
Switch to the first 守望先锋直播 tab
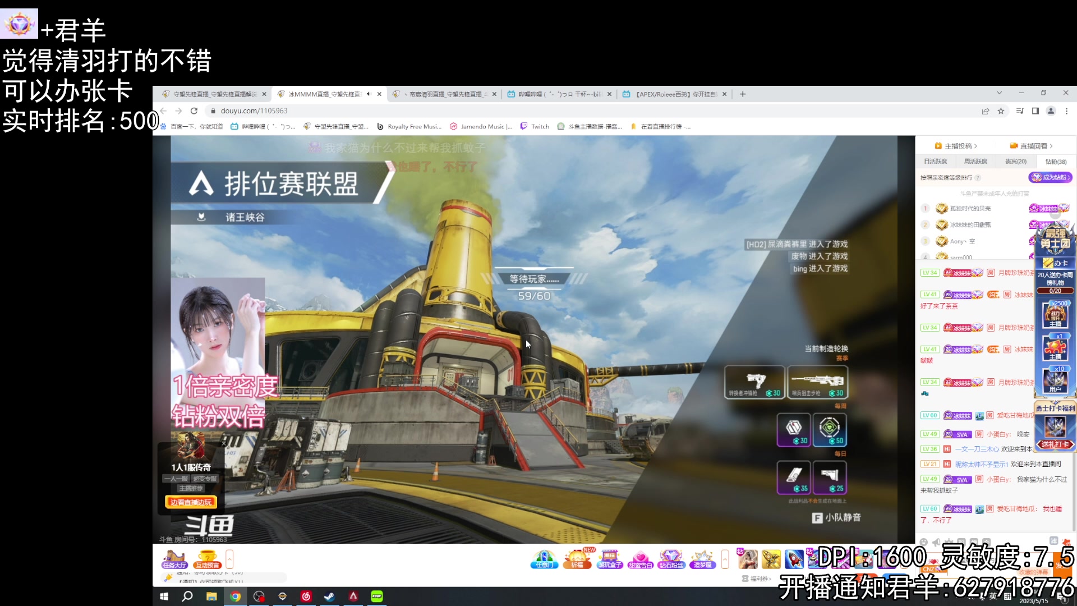coord(213,94)
